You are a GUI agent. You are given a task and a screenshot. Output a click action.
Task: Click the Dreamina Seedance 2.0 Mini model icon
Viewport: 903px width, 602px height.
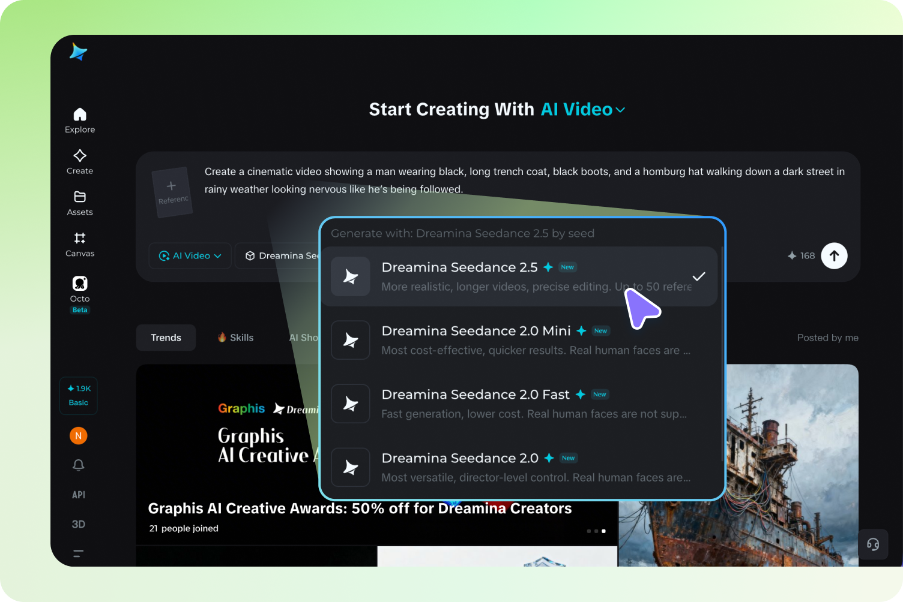[x=351, y=340]
